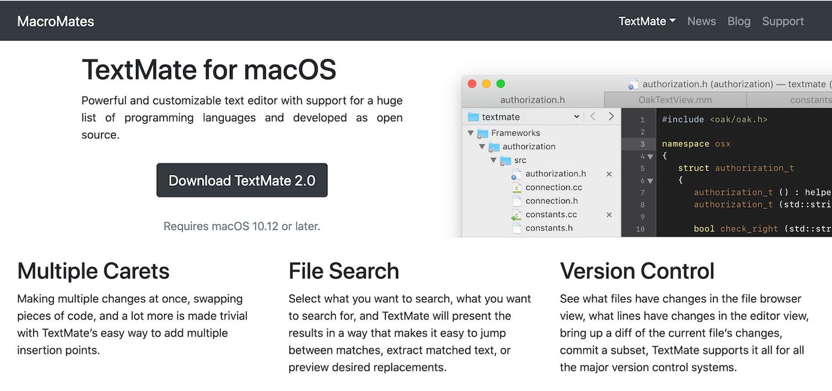
Task: Click the Frameworks folder icon
Action: pyautogui.click(x=483, y=133)
